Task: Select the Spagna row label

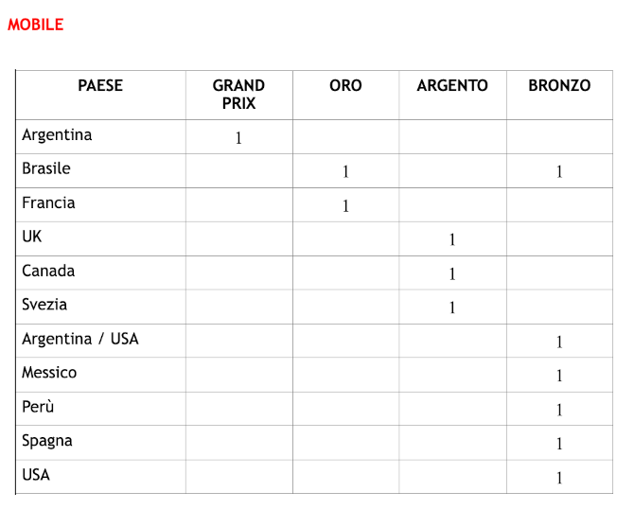Action: (47, 441)
